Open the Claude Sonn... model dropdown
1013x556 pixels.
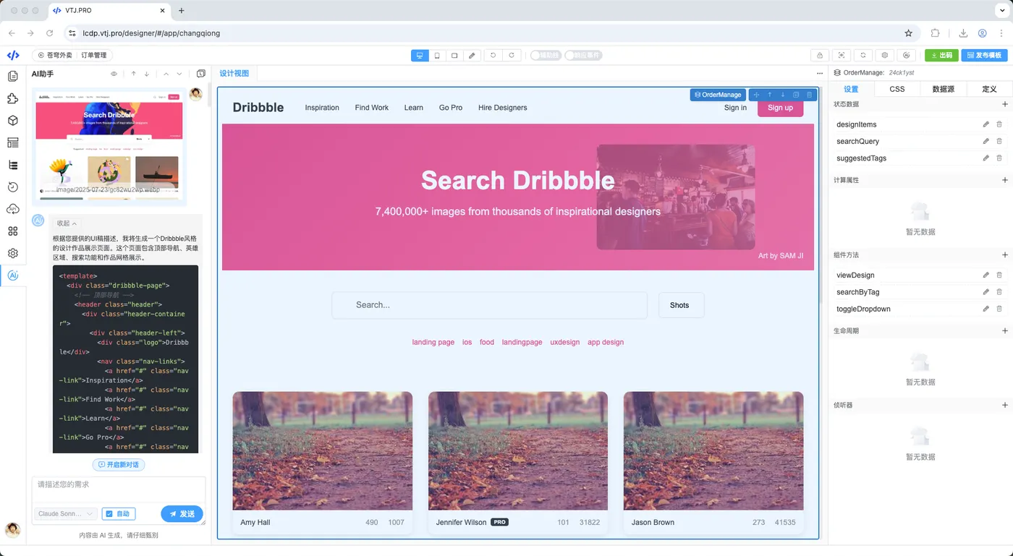click(x=65, y=513)
